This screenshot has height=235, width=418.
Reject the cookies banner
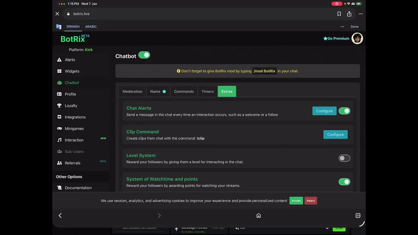click(x=311, y=201)
